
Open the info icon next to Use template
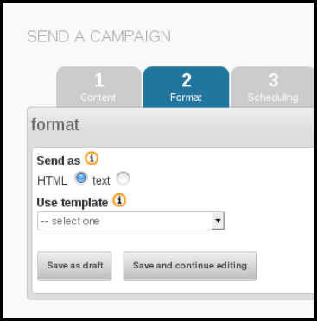[119, 200]
